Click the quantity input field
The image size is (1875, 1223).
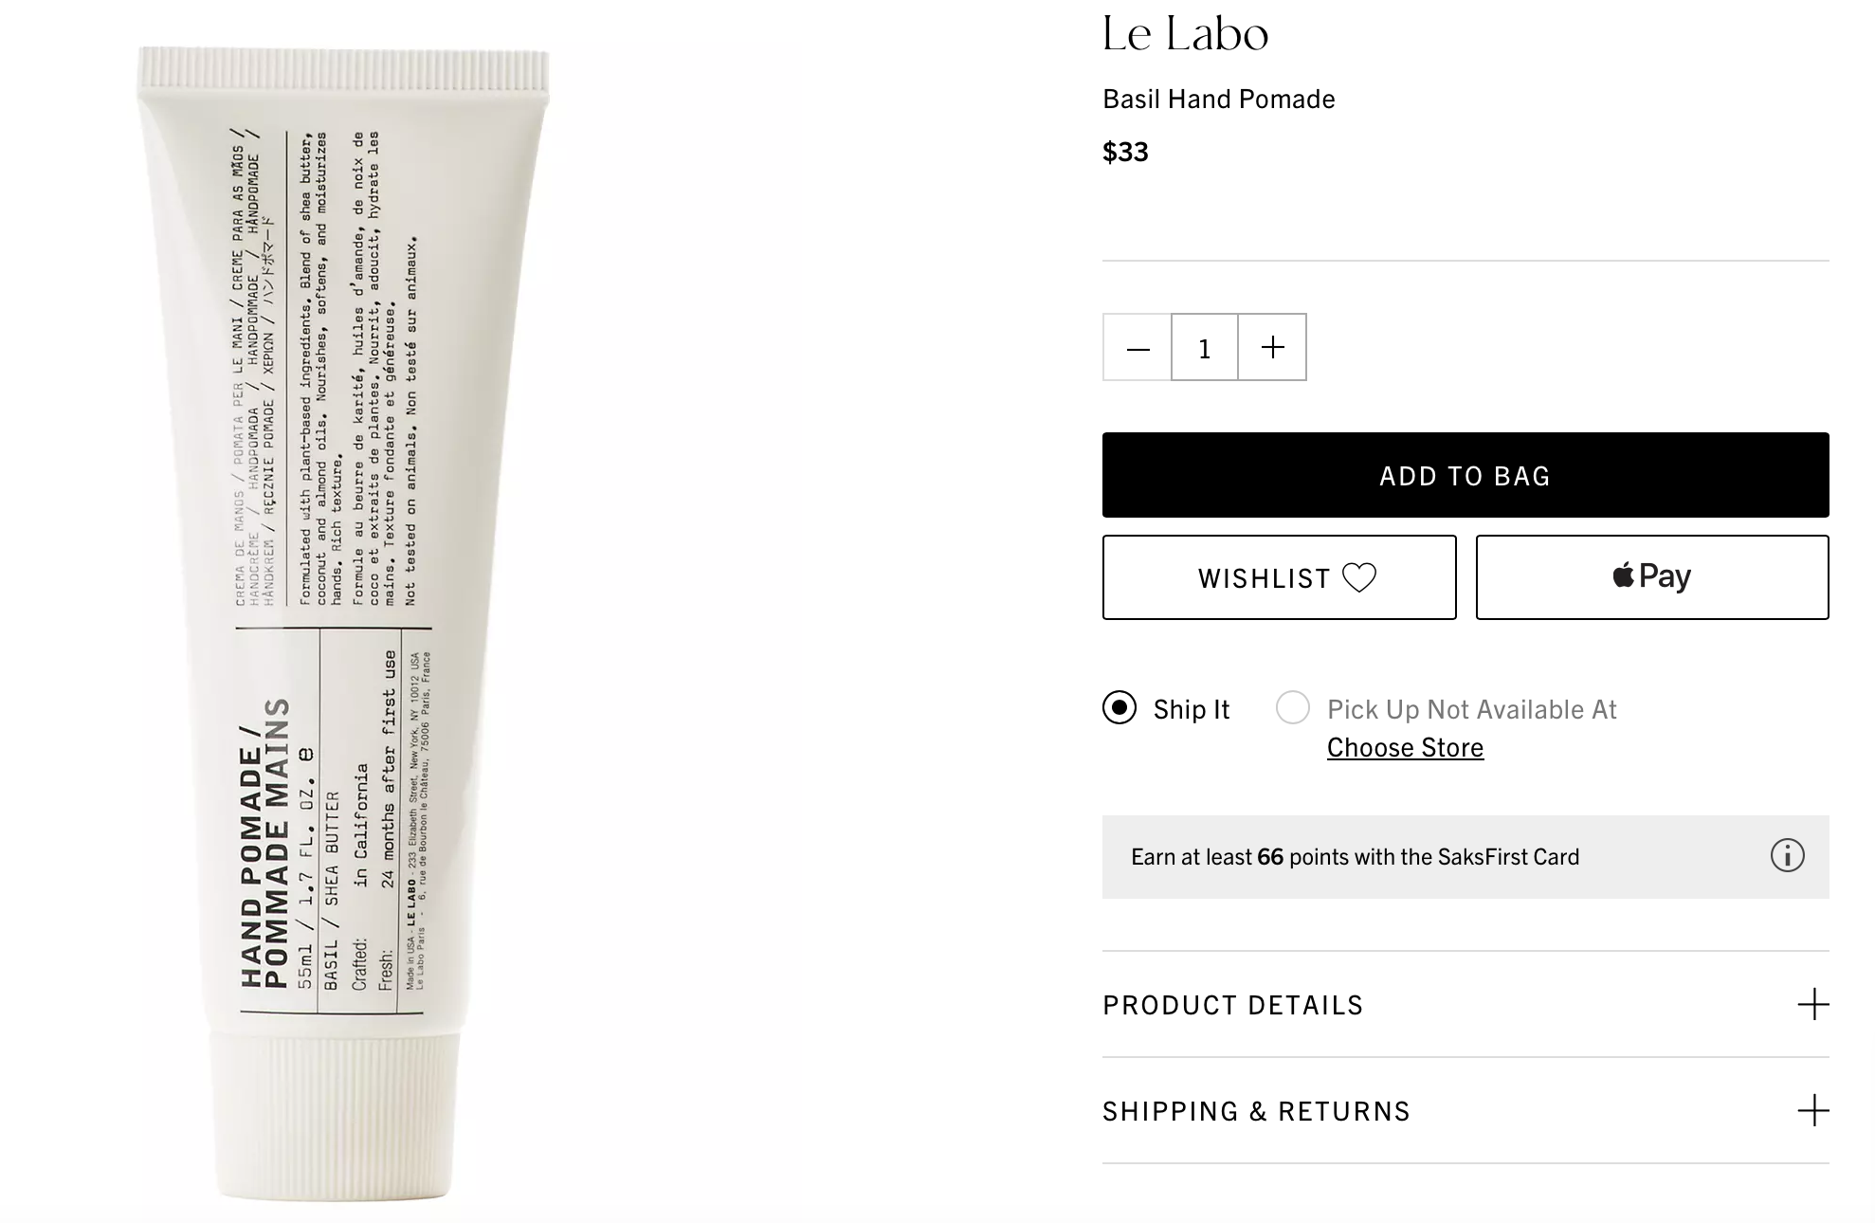pos(1205,348)
